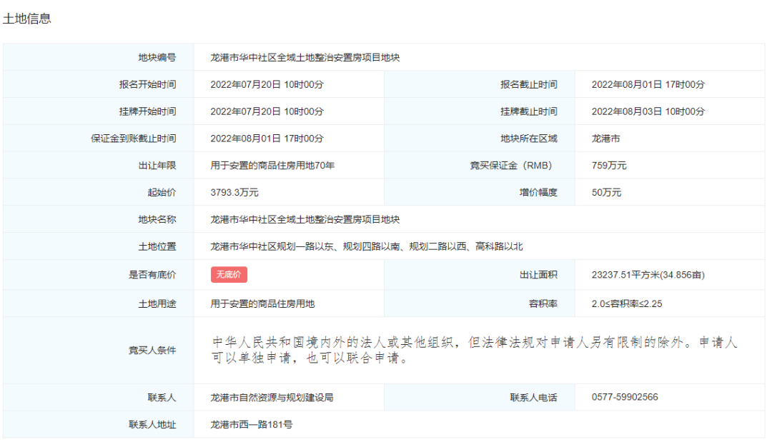Screen dimensions: 772x442
Task: Select the 报名开始时间 value 2022年07月20日 10时00分
Action: tap(267, 84)
